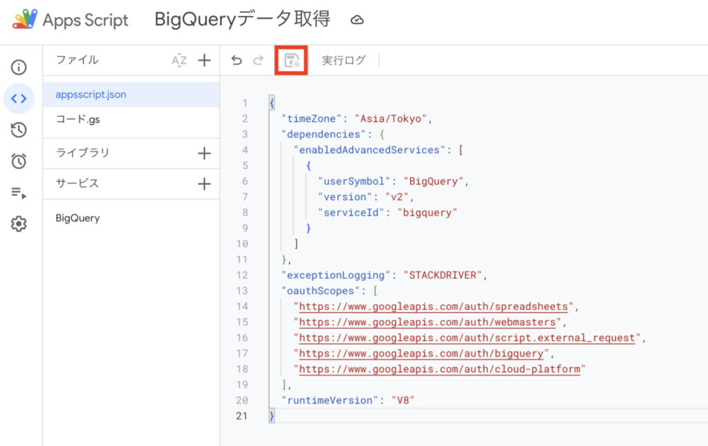This screenshot has width=708, height=446.
Task: Add a new file with plus icon
Action: [x=204, y=60]
